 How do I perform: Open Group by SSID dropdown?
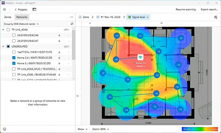(x=21, y=24)
